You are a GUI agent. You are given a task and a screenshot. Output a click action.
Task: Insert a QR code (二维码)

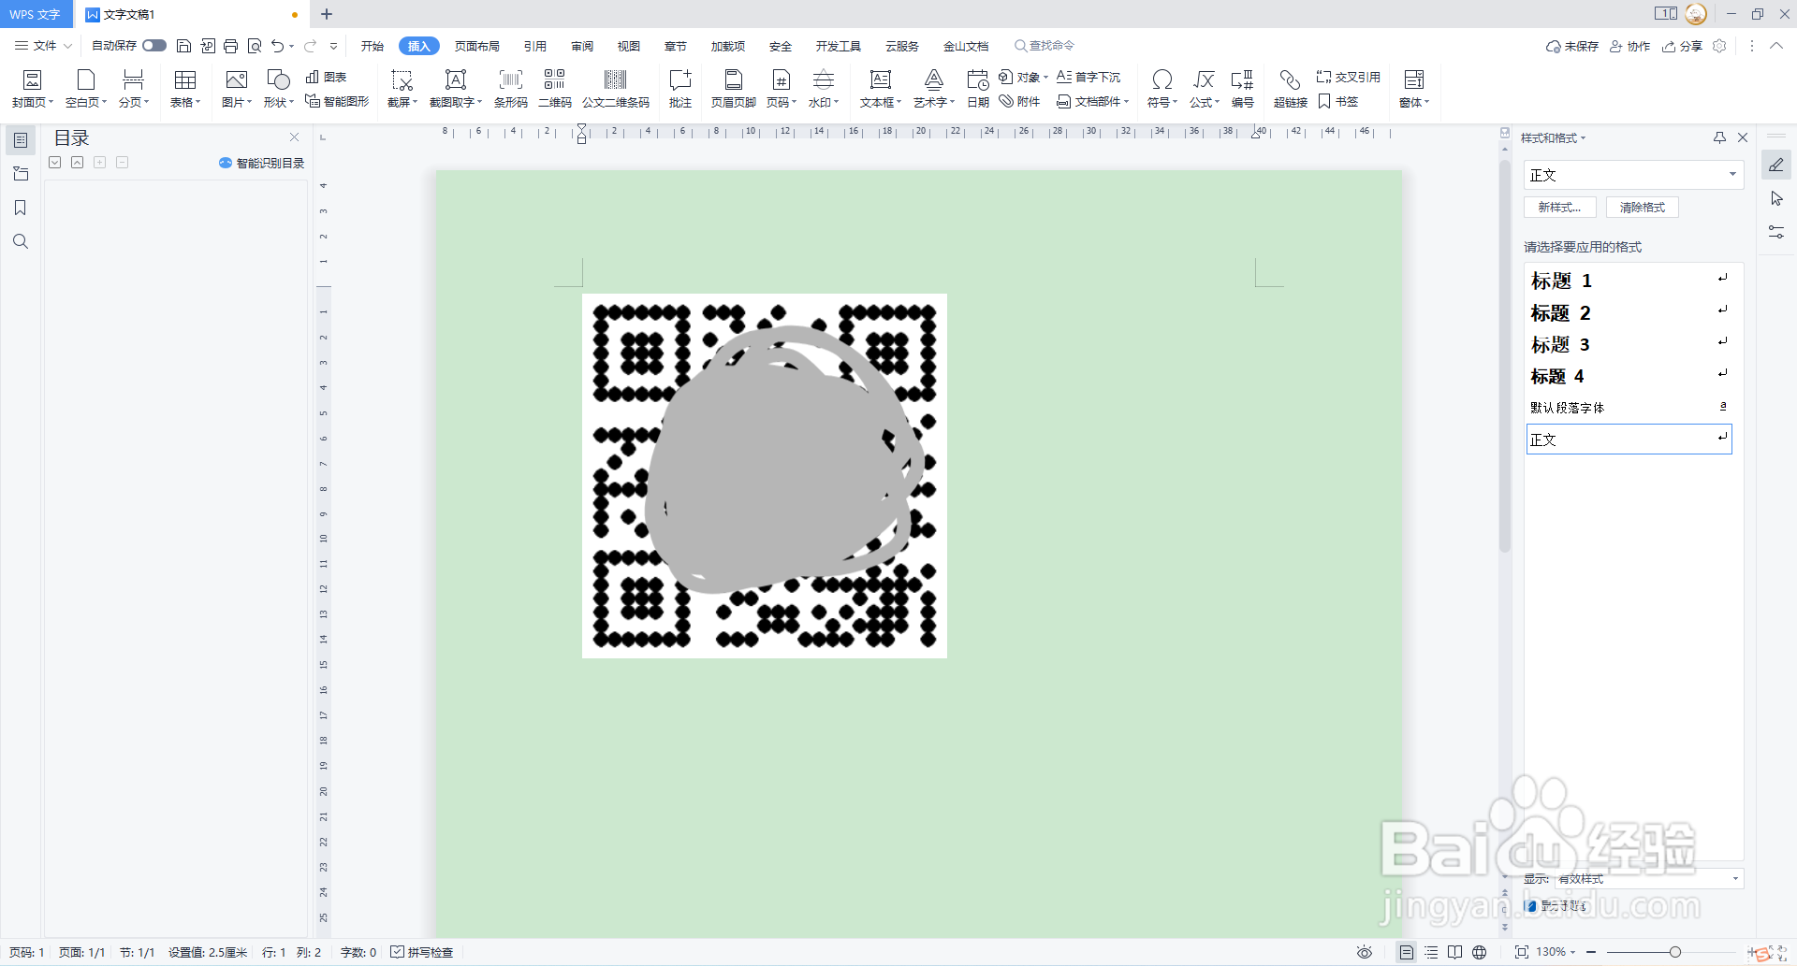pos(555,89)
